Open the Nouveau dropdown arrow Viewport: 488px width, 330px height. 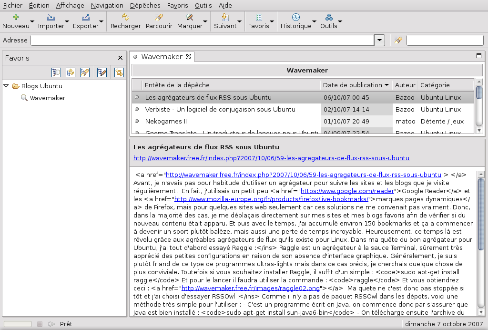(x=32, y=21)
